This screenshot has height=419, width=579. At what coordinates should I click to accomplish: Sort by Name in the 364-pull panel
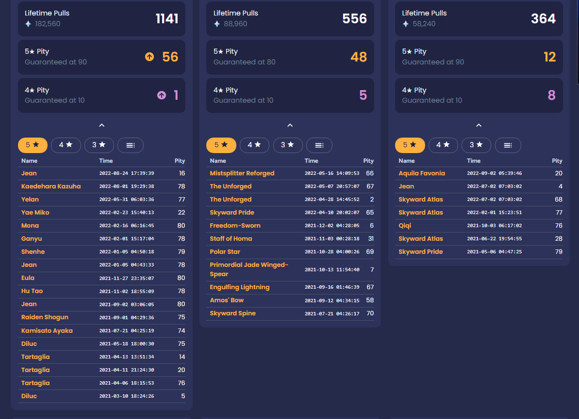click(407, 161)
